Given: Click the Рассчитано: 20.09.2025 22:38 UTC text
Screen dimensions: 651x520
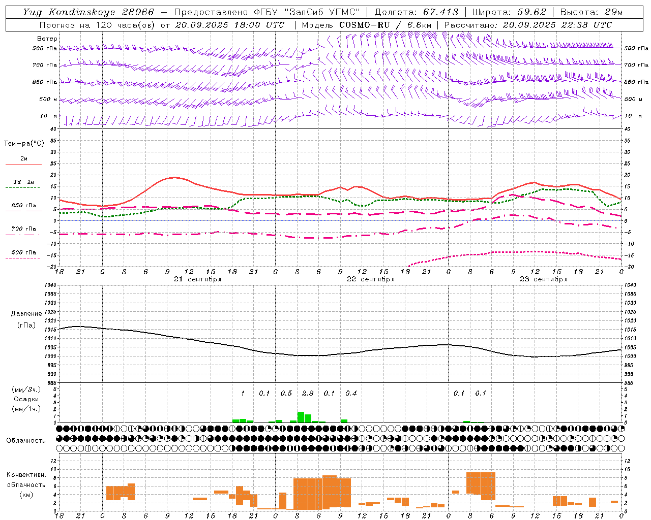Looking at the screenshot, I should (528, 25).
